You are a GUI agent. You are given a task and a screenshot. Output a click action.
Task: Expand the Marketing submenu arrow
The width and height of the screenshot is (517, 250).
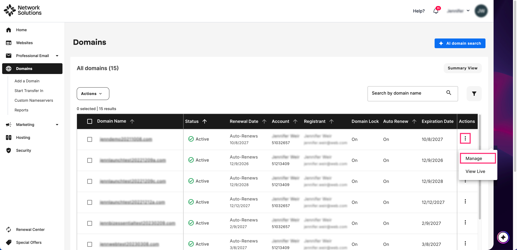57,125
